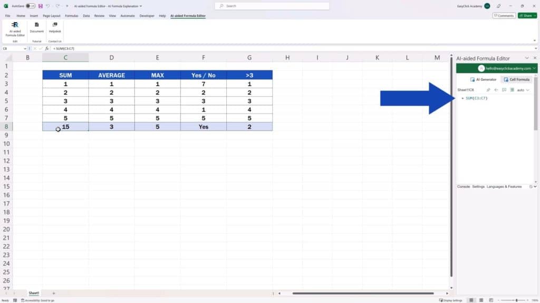Select cell F8 containing Yes
Image resolution: width=540 pixels, height=303 pixels.
203,127
